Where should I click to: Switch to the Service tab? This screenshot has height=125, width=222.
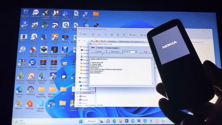coord(100,48)
